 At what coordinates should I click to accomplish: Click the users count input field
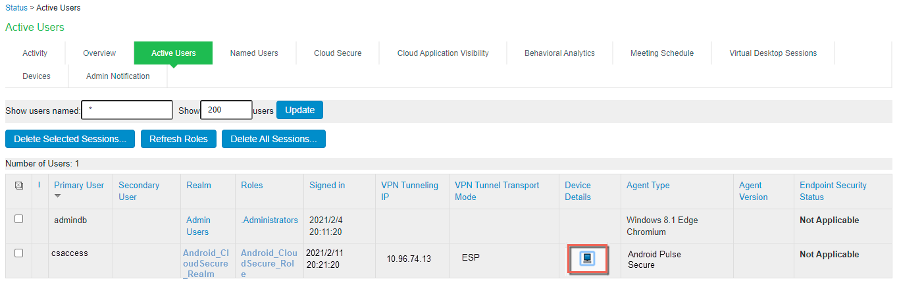pos(226,110)
